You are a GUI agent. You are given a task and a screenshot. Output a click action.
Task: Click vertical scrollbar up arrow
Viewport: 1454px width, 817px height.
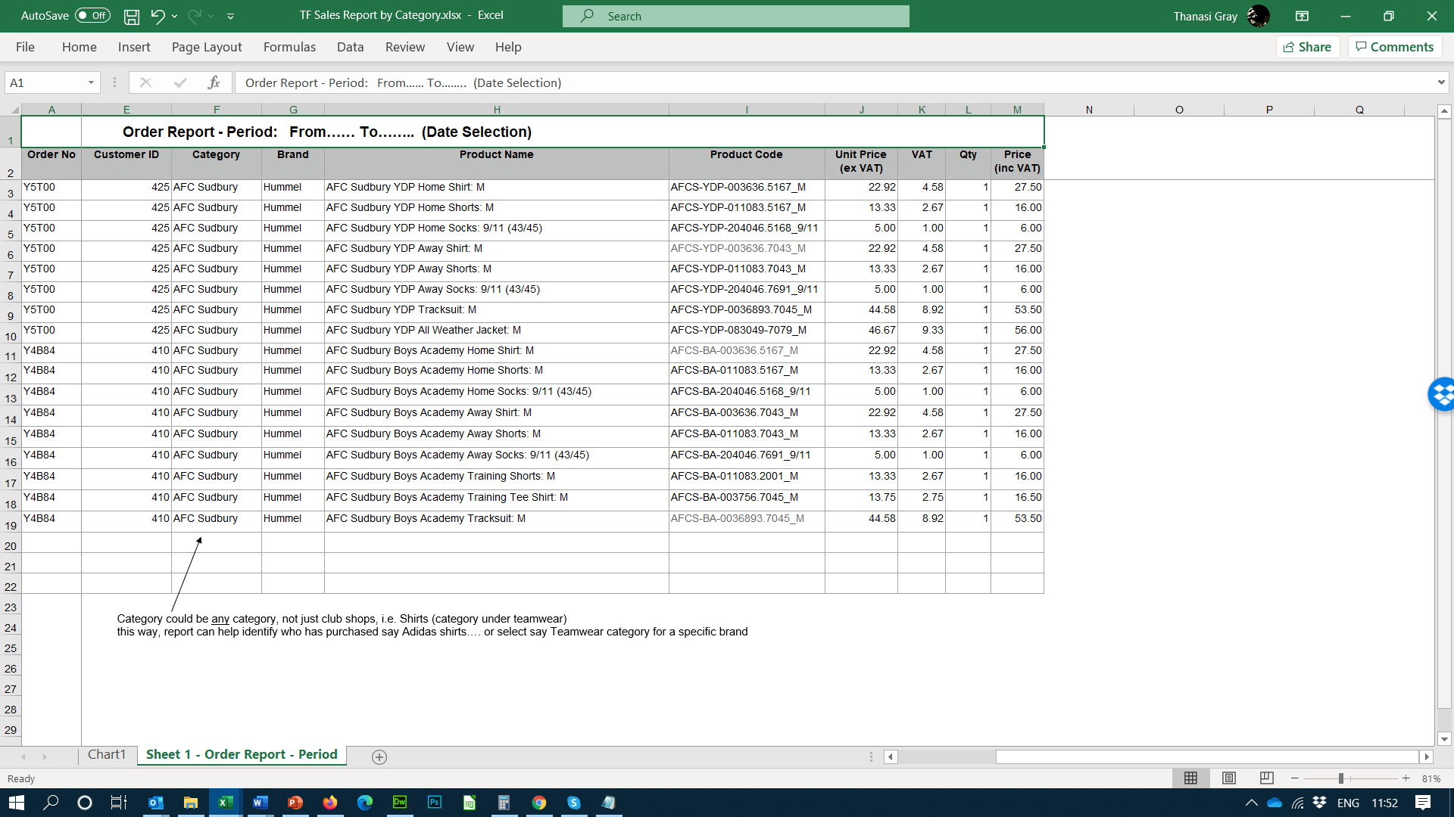click(1444, 111)
